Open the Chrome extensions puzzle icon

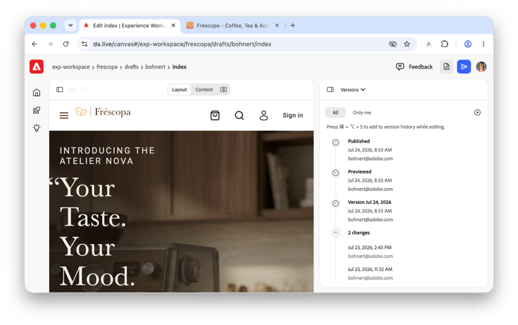click(x=445, y=44)
